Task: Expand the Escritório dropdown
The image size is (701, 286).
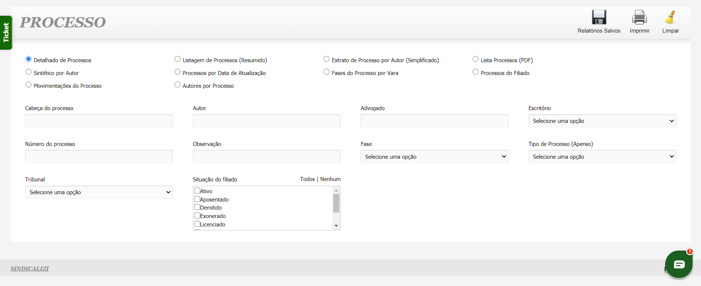Action: [602, 121]
